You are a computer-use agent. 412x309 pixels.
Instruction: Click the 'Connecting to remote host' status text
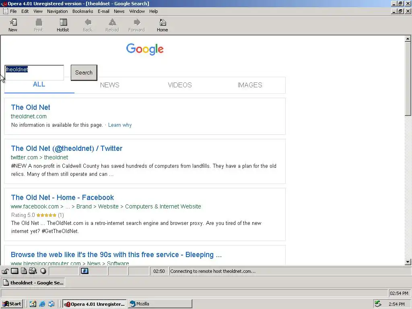coord(213,271)
